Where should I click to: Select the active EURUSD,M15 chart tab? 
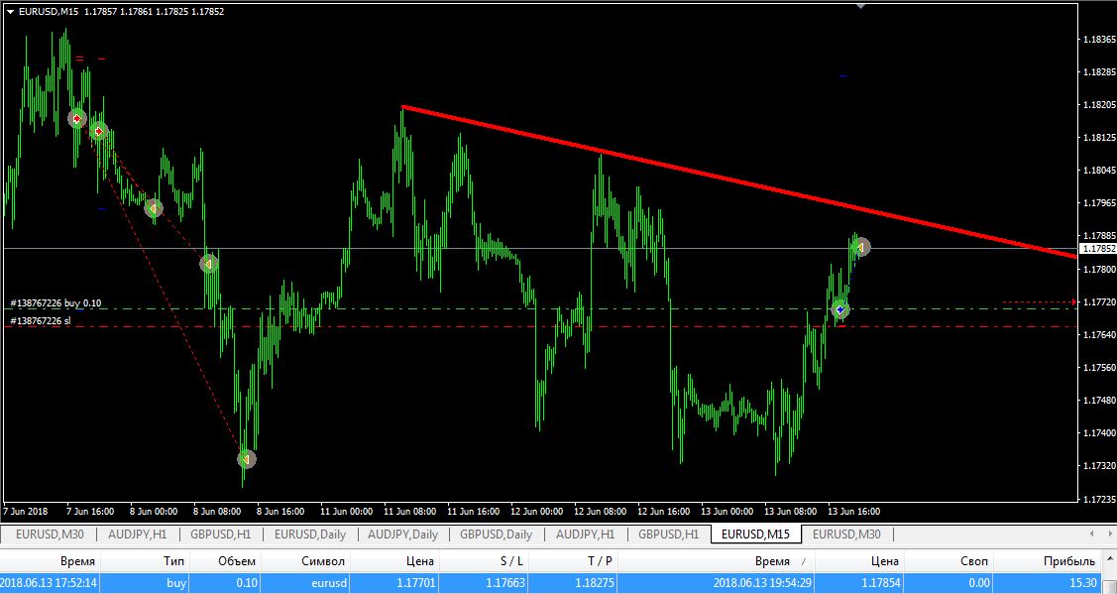coord(755,535)
